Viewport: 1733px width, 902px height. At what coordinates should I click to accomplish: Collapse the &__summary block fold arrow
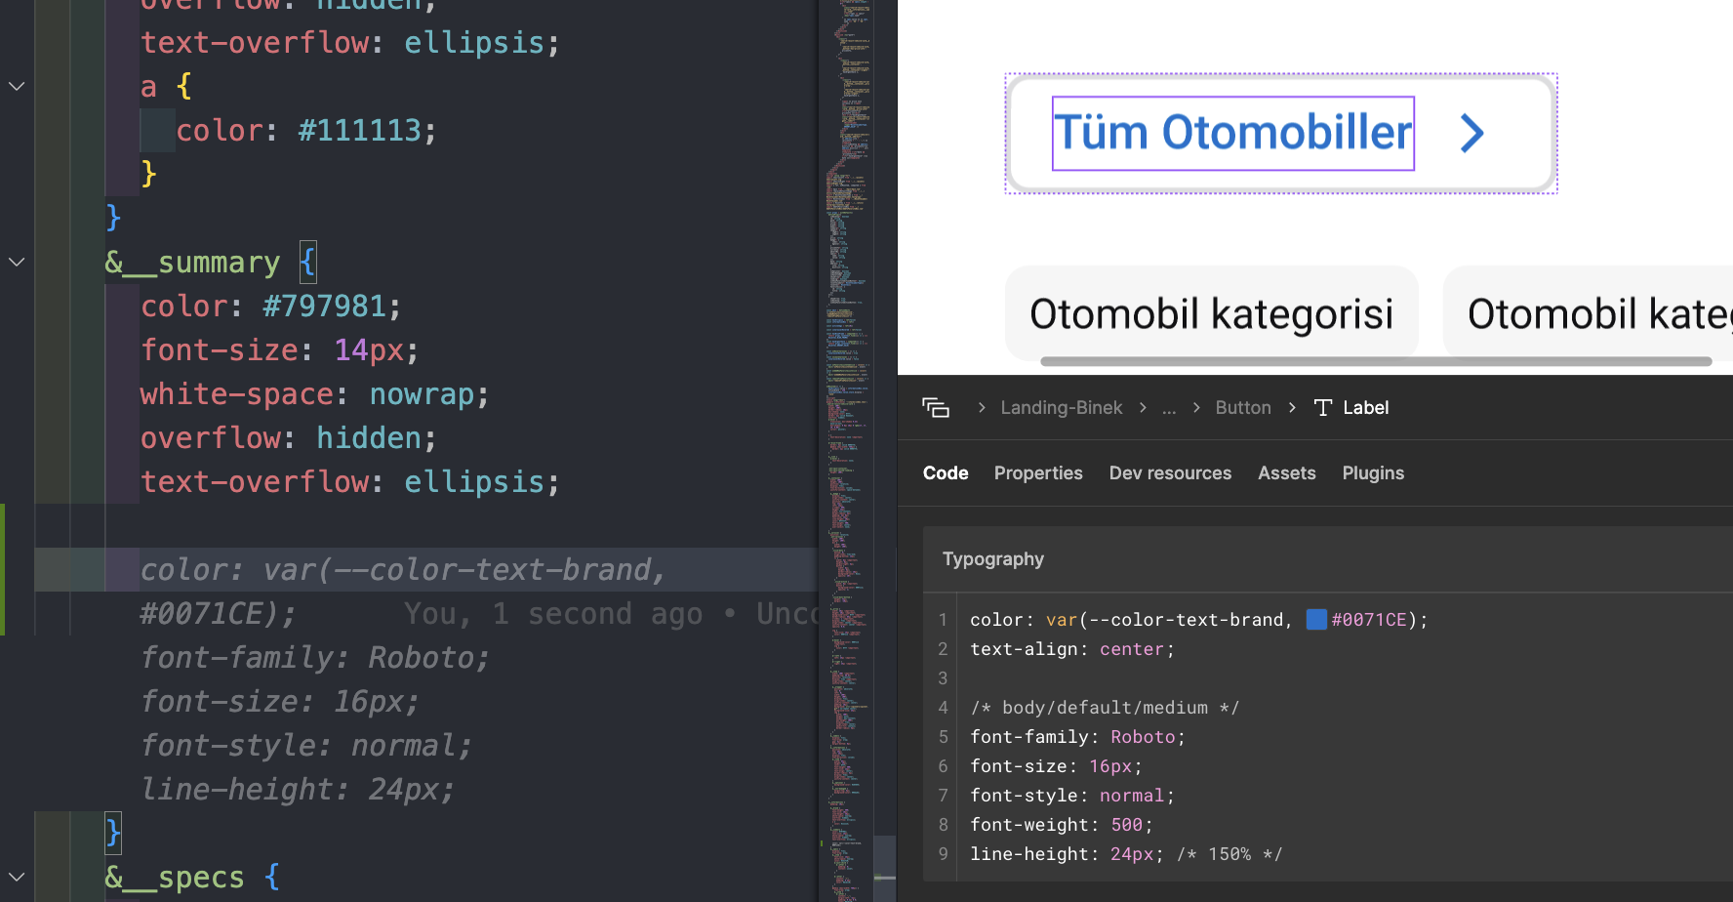pyautogui.click(x=17, y=262)
